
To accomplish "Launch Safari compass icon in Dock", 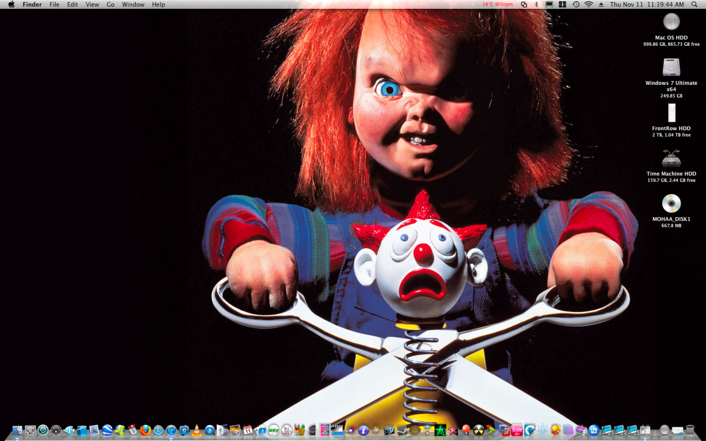I will (158, 430).
